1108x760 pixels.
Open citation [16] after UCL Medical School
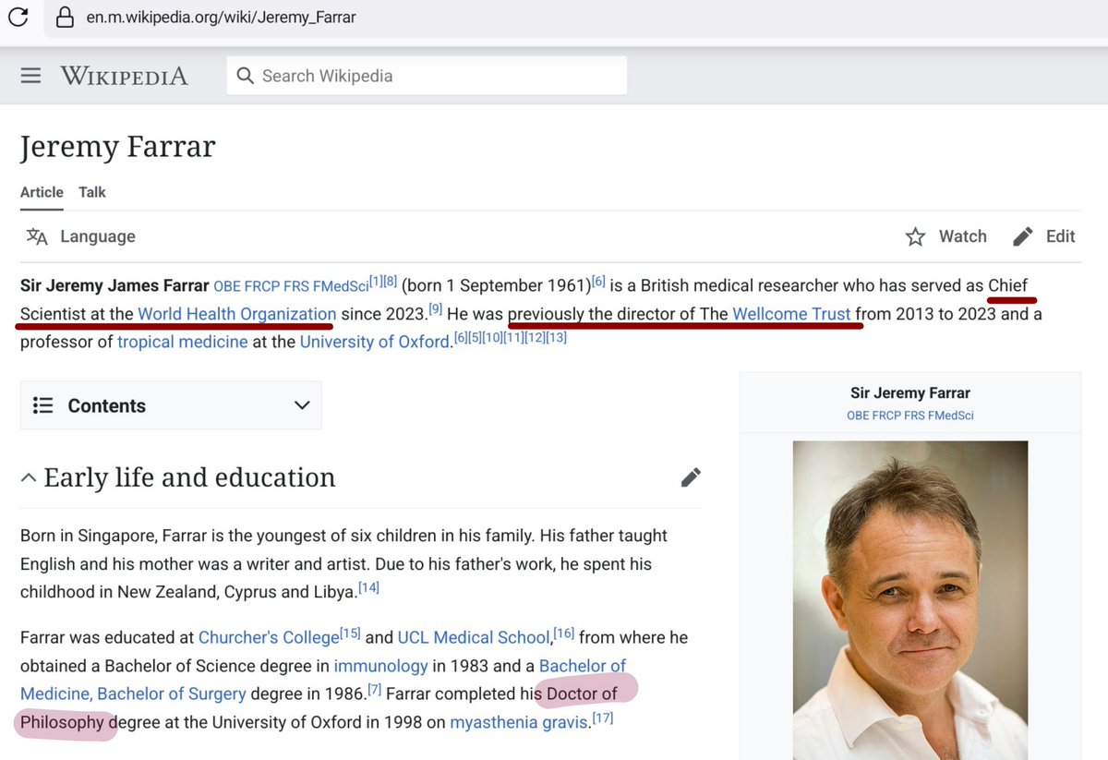coord(564,633)
